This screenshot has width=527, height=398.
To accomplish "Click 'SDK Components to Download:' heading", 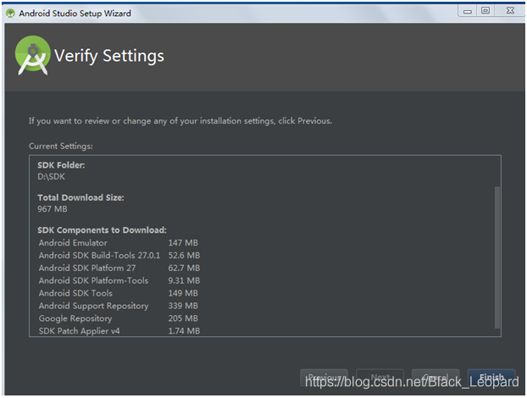I will click(x=102, y=230).
